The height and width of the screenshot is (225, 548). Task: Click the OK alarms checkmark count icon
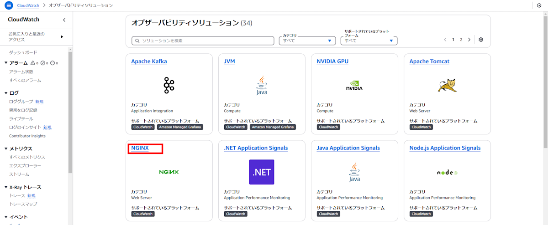coord(44,63)
